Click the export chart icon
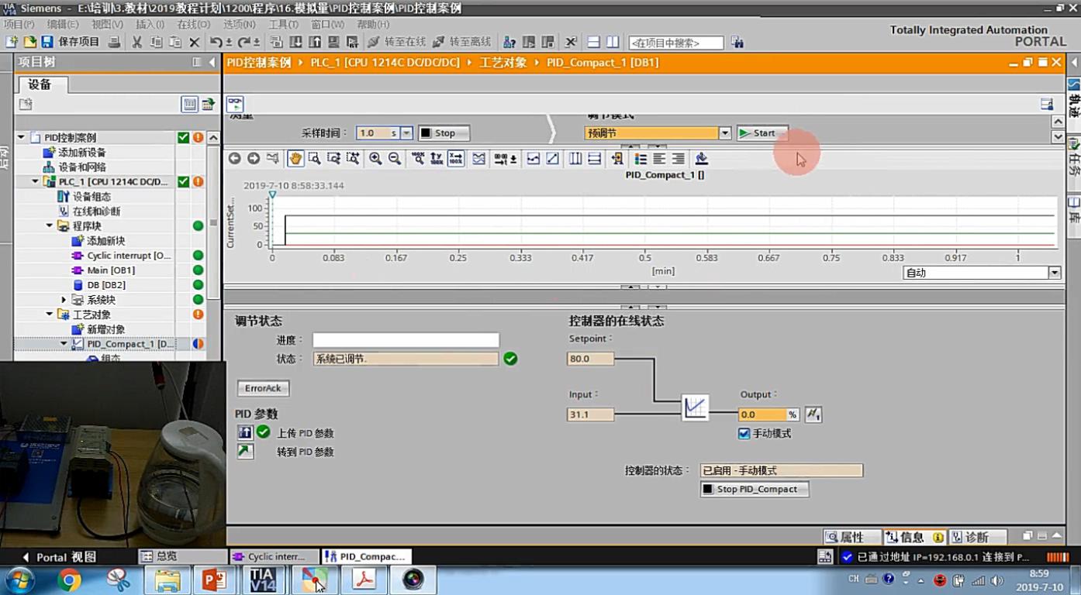This screenshot has height=595, width=1081. (x=702, y=158)
